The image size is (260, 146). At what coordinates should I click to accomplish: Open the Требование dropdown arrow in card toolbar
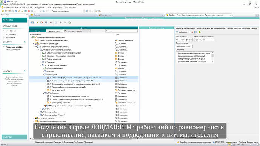pyautogui.click(x=190, y=32)
